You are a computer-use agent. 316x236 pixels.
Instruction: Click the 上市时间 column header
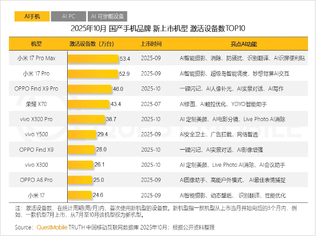click(151, 44)
